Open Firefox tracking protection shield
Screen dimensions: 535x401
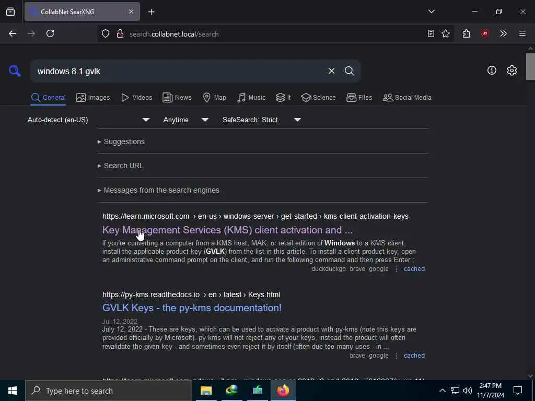(106, 33)
